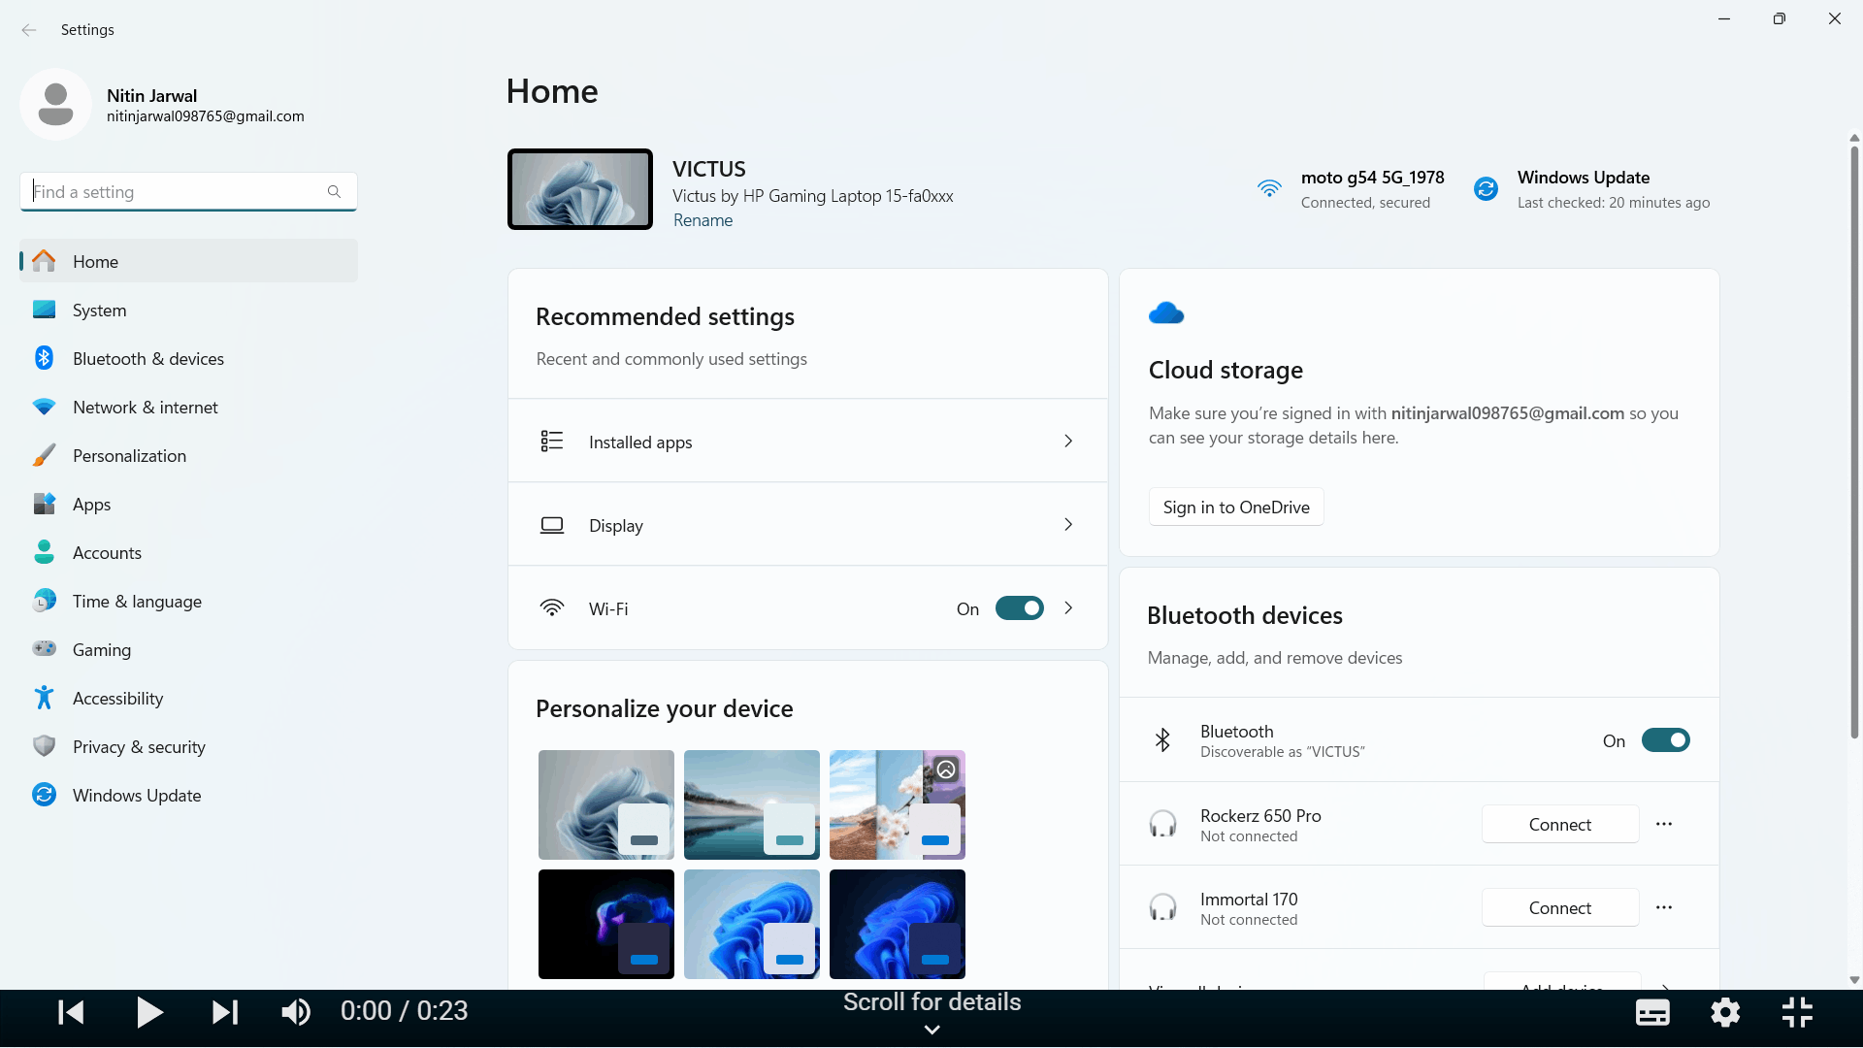
Task: Open Network & internet in sidebar
Action: point(188,408)
